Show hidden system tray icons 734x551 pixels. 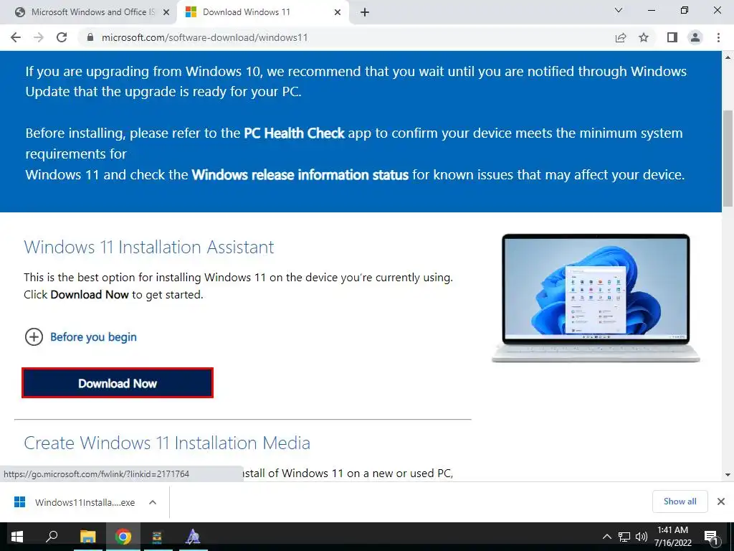click(x=606, y=537)
